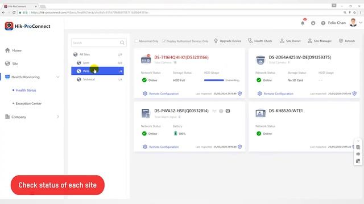The width and height of the screenshot is (364, 204).
Task: Click the battery icon showing 100%
Action: coord(176,134)
